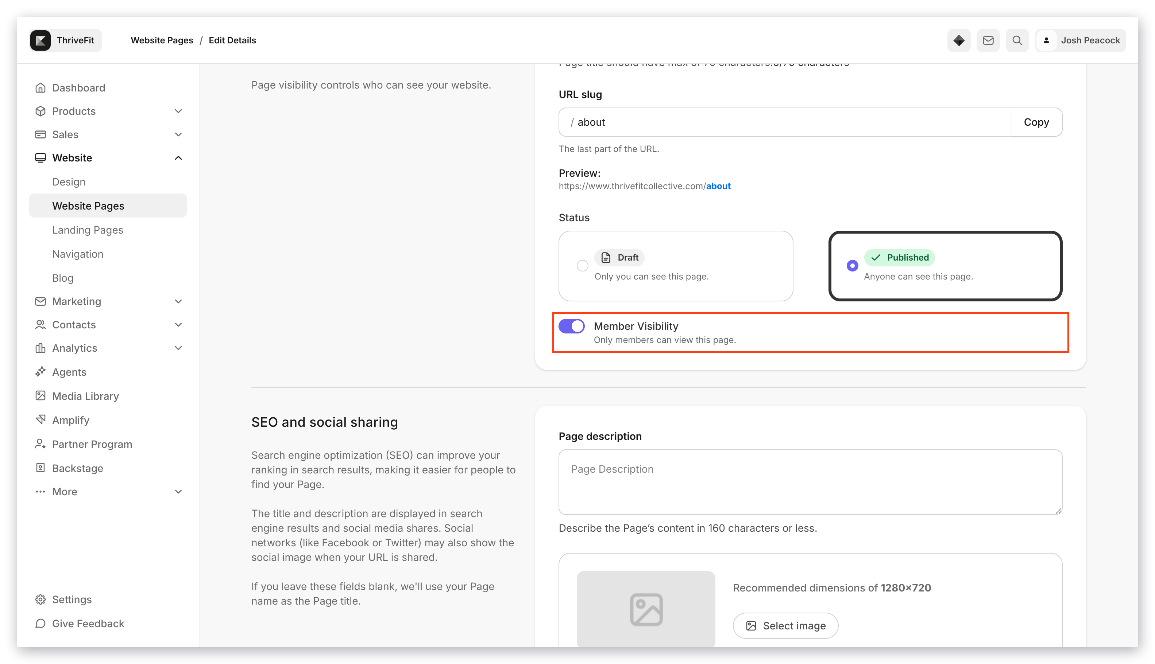Click the Website monitor icon

[x=40, y=158]
